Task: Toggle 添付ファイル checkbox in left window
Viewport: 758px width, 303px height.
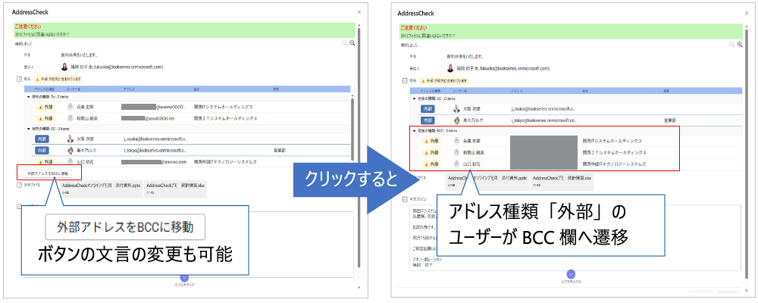Action: click(x=18, y=185)
